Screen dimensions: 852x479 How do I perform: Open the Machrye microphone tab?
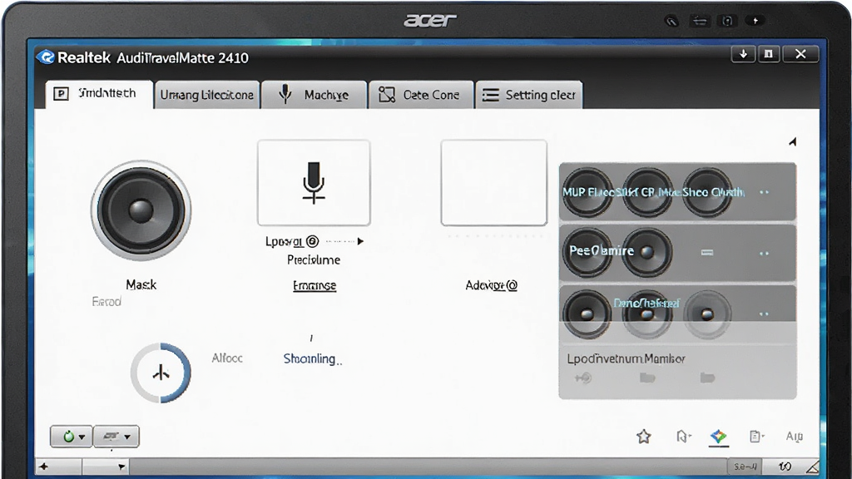[x=314, y=95]
